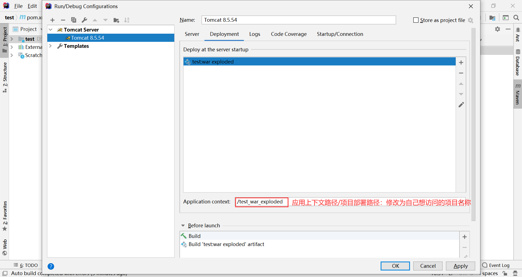Image resolution: width=522 pixels, height=277 pixels.
Task: Open TODO tool window button
Action: (26, 265)
